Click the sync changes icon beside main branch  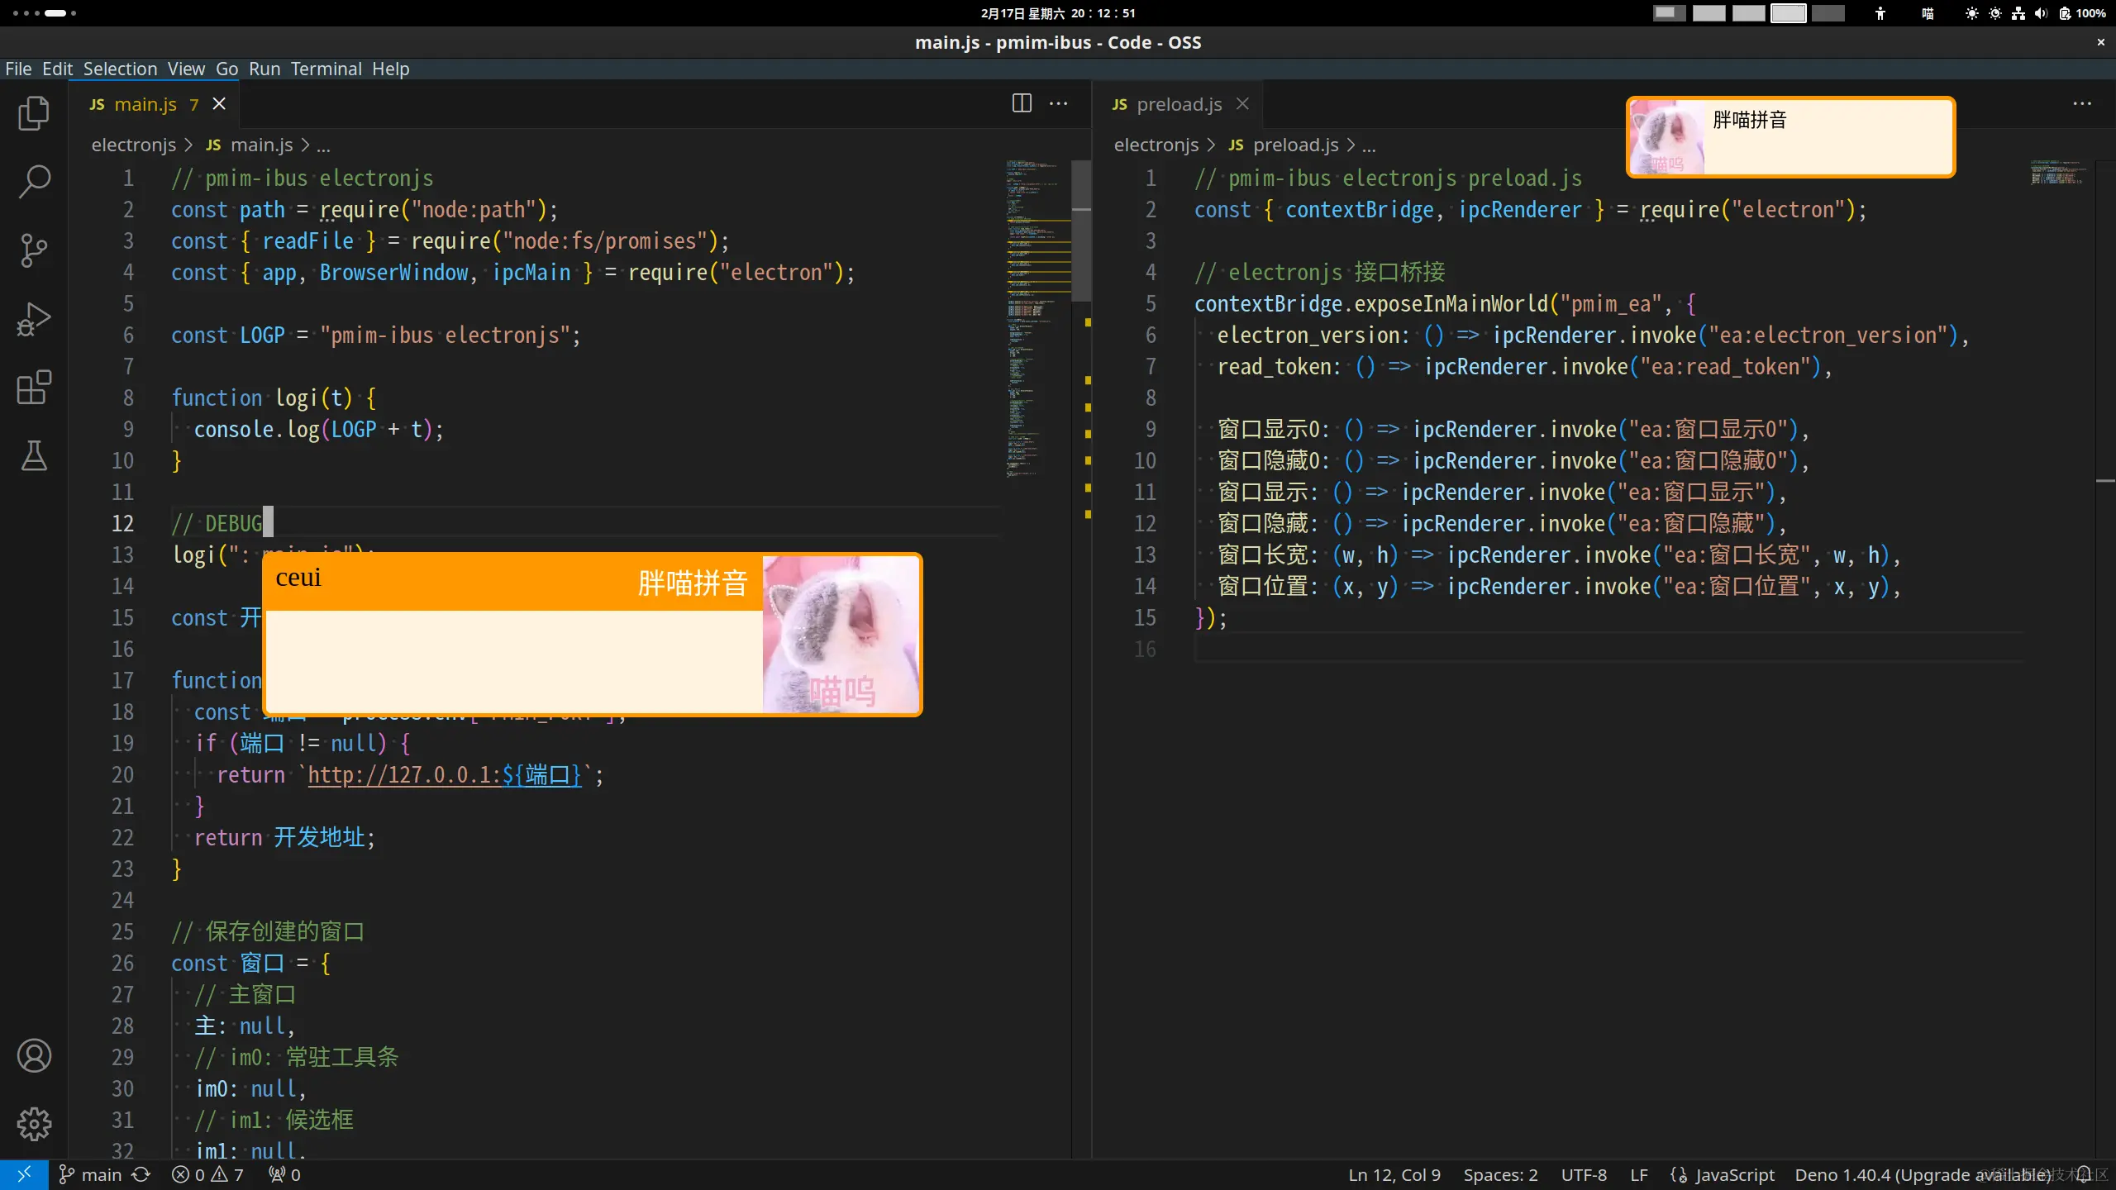pos(141,1174)
